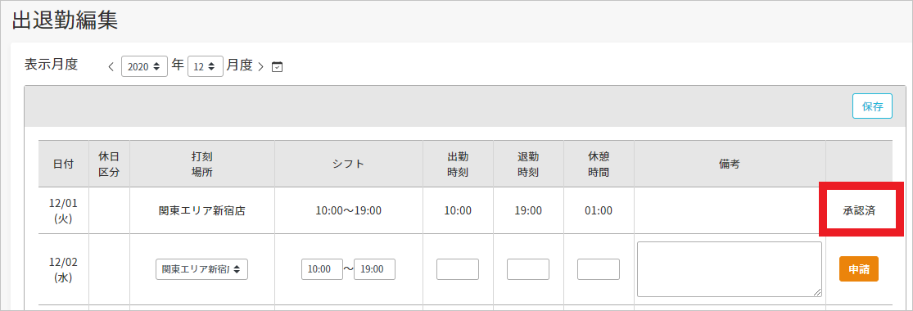
Task: Click the 12/01 (火) date cell
Action: tap(64, 210)
